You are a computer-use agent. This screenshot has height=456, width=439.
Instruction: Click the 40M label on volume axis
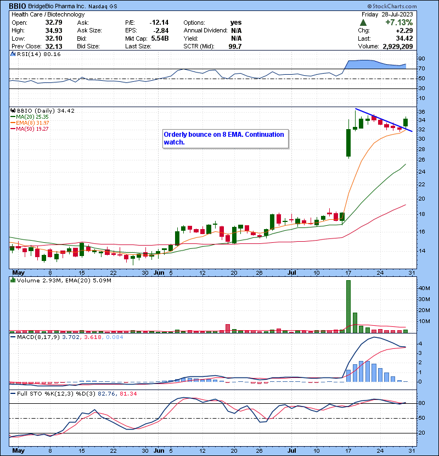(424, 288)
